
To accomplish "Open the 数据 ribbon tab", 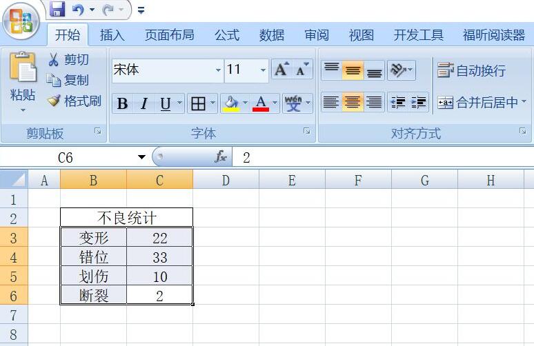I will click(271, 34).
